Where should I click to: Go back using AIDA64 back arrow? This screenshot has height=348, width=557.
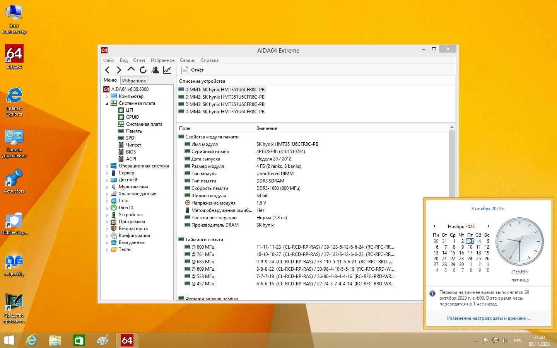tap(107, 70)
